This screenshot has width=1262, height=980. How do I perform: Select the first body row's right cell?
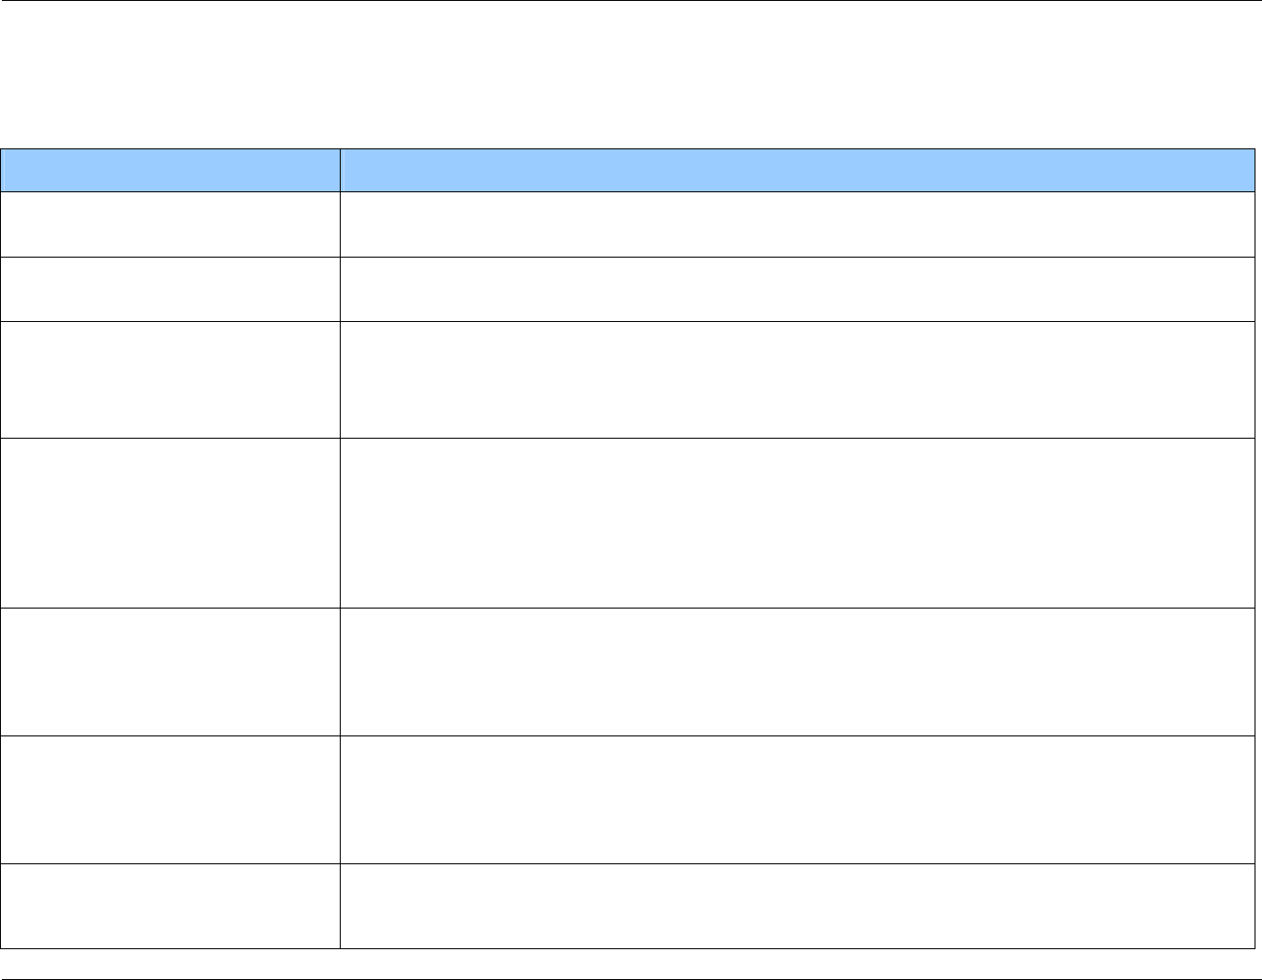click(796, 224)
